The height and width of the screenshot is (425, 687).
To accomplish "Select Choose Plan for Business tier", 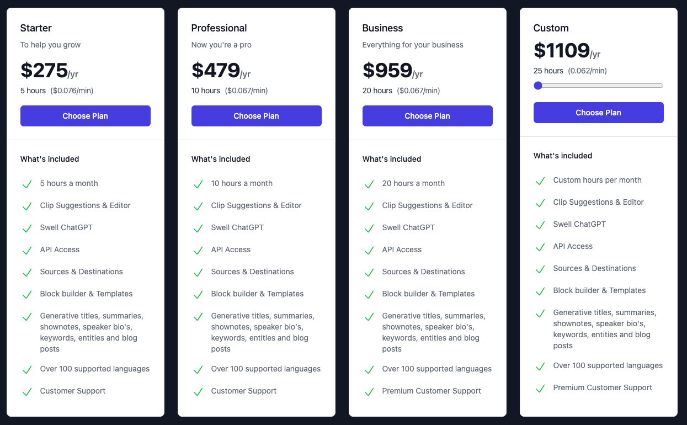I will (x=428, y=116).
